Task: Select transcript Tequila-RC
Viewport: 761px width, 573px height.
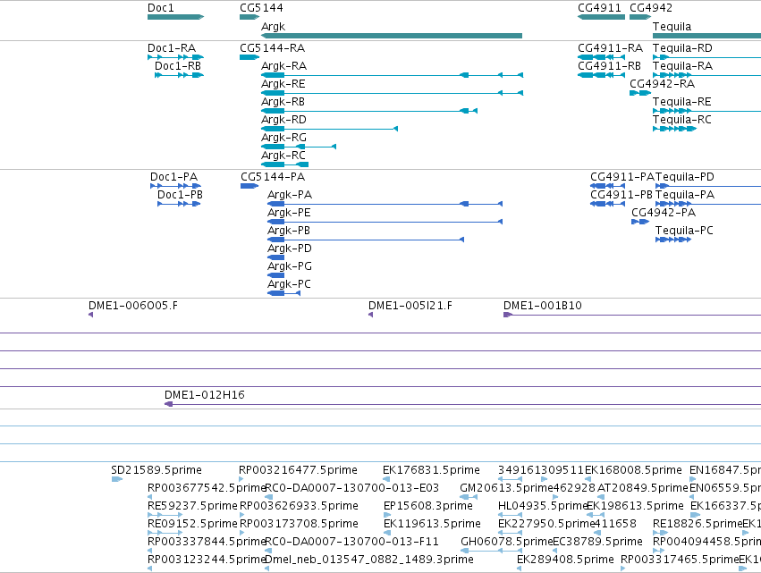Action: click(682, 120)
